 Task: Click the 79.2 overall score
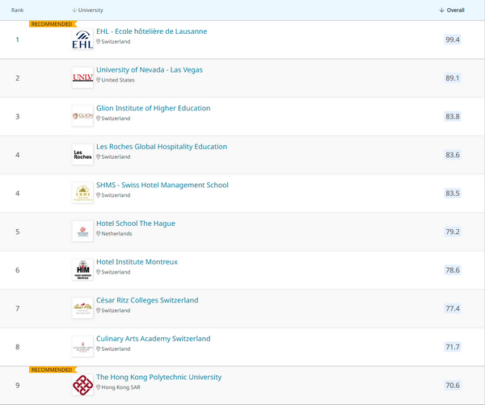point(453,232)
